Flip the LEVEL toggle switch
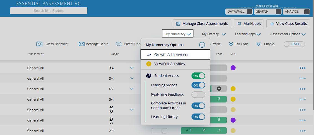Image resolution: width=314 pixels, height=135 pixels. point(294,44)
